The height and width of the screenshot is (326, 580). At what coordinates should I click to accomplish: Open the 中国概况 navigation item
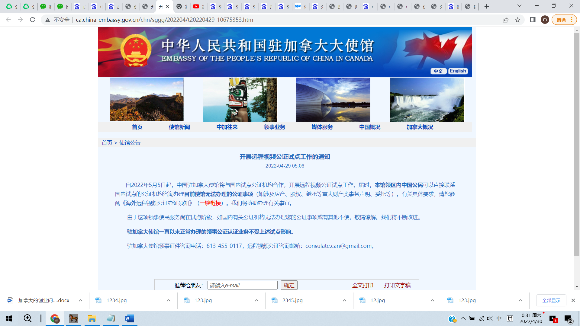370,127
